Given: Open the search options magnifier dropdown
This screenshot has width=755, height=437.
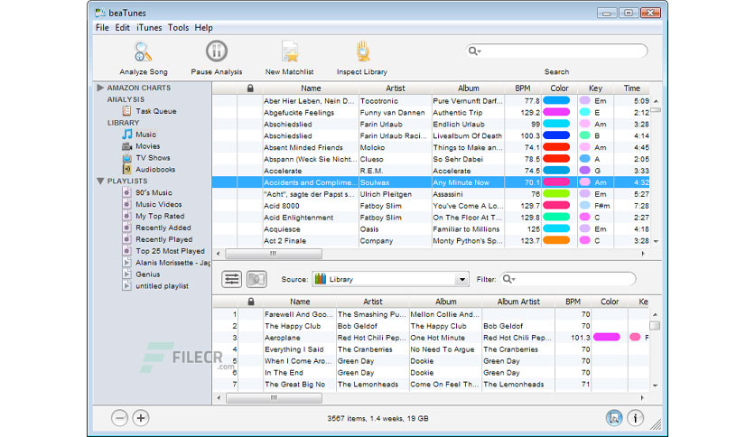Looking at the screenshot, I should click(474, 51).
